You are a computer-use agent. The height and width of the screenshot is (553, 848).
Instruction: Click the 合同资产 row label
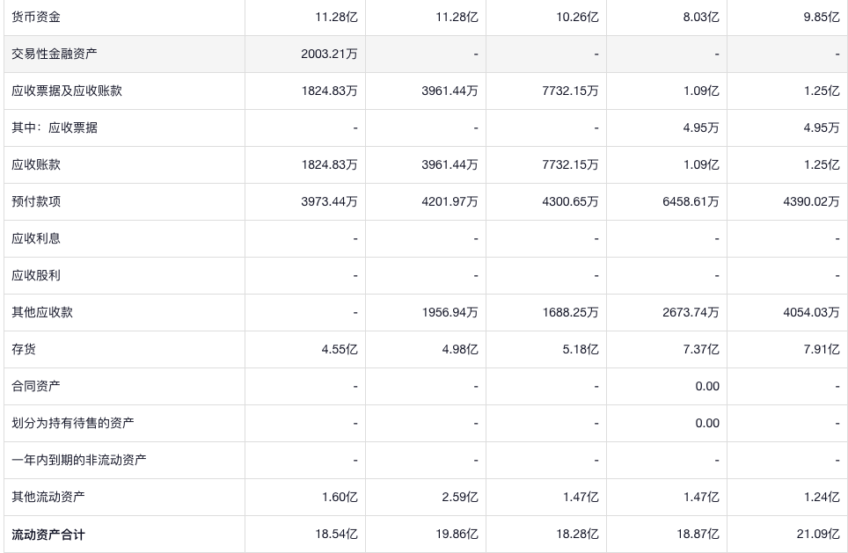click(x=36, y=386)
